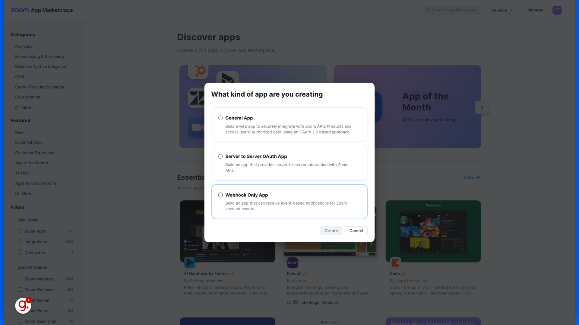Open Apps for Zoom Rooms link
The image size is (579, 325).
pyautogui.click(x=36, y=183)
